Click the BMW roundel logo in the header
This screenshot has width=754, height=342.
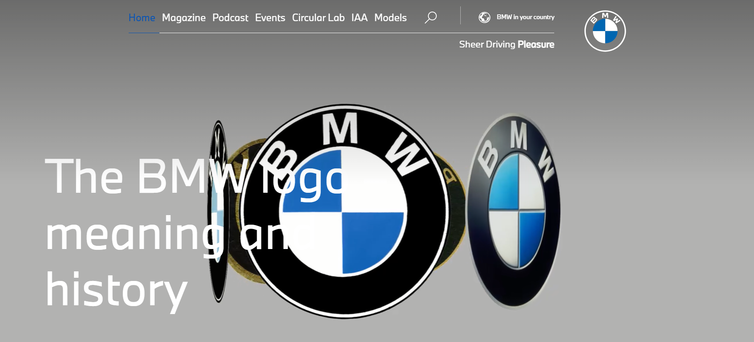605,31
